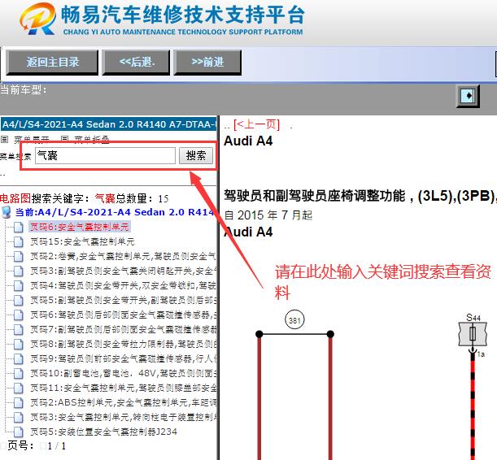Image resolution: width=497 pixels, height=460 pixels.
Task: Click page icon of 页码7:副驾驶员侧后部侧面安全气囊
Action: [x=19, y=330]
